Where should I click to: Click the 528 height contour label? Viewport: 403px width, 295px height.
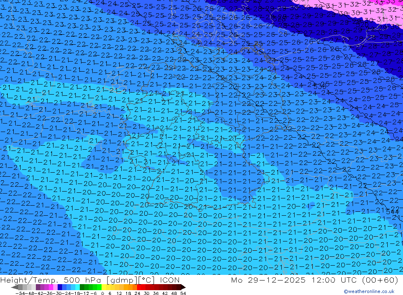tap(280, 19)
